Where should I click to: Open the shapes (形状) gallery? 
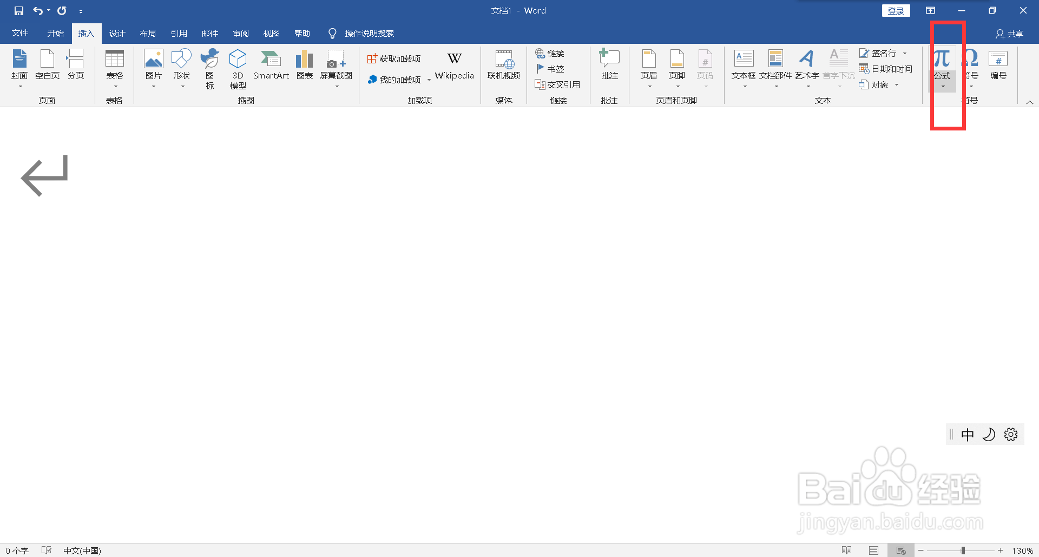pyautogui.click(x=182, y=69)
